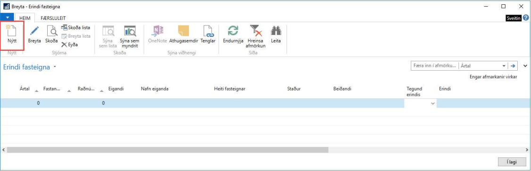Delete record using Eyða

click(70, 44)
